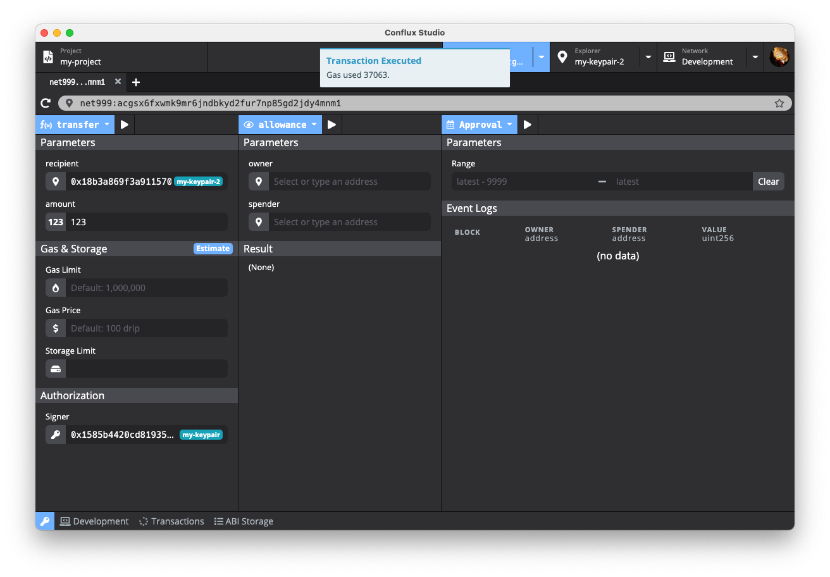The image size is (830, 577).
Task: Add a new tab with plus
Action: pos(136,82)
